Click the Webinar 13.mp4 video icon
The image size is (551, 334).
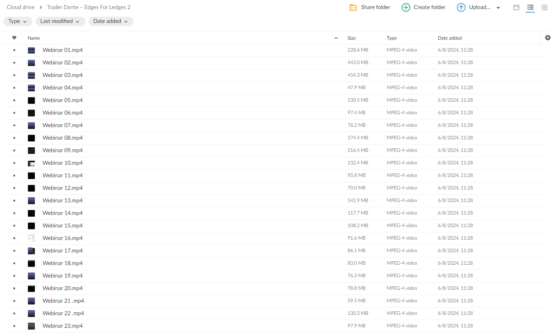click(31, 201)
